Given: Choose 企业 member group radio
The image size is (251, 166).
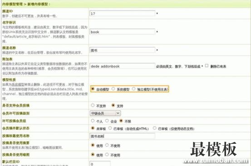Looking at the screenshot, I should click(107, 121).
